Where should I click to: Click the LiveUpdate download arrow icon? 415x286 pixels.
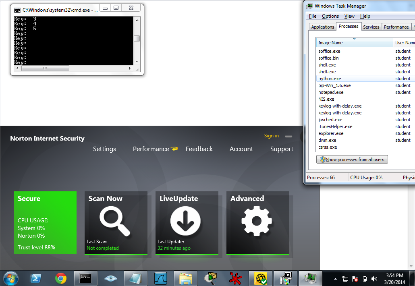pyautogui.click(x=185, y=221)
